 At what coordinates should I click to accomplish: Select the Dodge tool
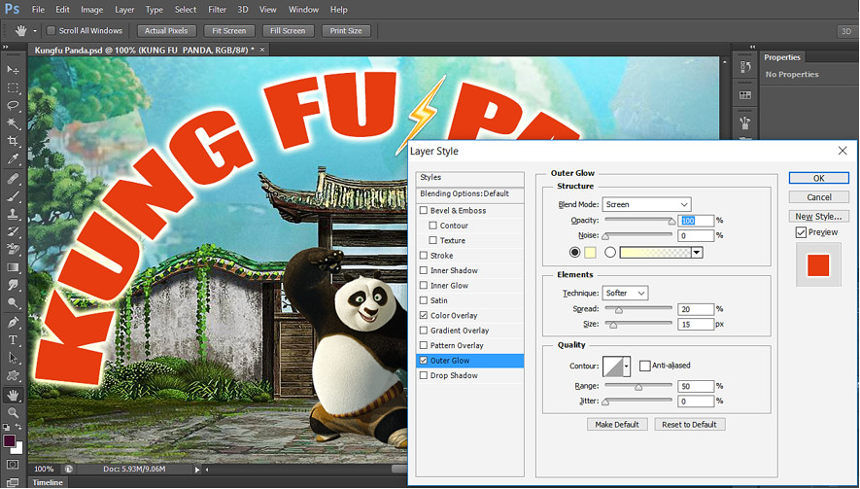tap(13, 302)
